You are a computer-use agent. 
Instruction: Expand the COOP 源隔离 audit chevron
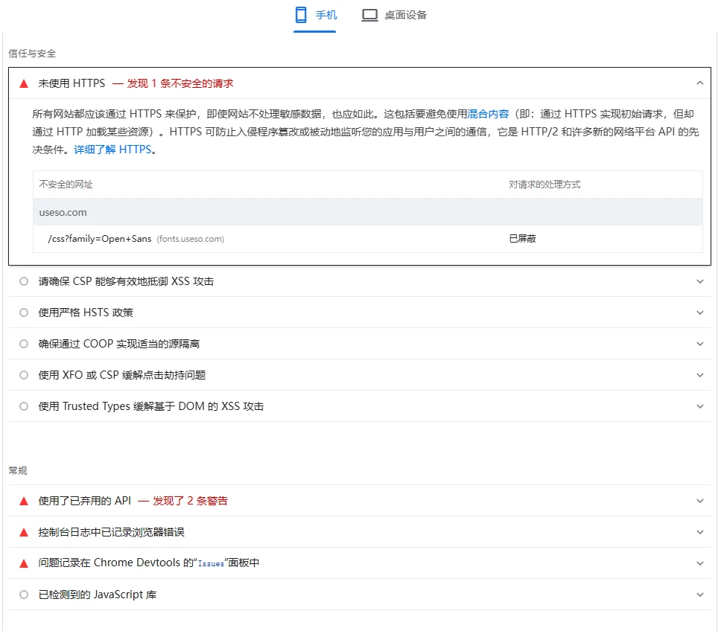[x=699, y=344]
